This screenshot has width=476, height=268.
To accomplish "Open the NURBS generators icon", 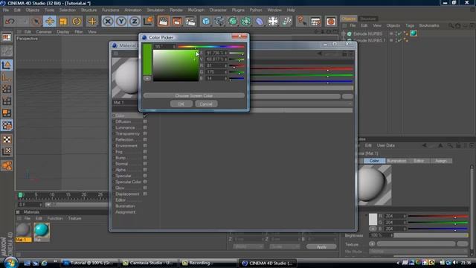I will pos(233,22).
